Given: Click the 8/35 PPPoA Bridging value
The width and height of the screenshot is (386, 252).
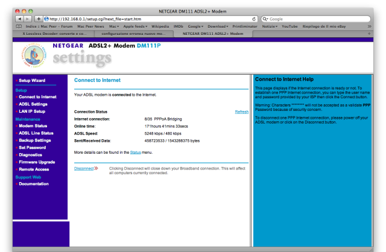Looking at the screenshot, I should pos(163,119).
